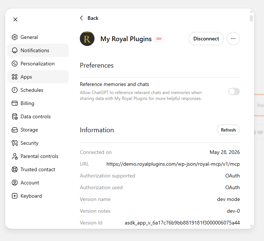The image size is (264, 241).
Task: Toggle Reference memories and chats switch
Action: pyautogui.click(x=234, y=91)
